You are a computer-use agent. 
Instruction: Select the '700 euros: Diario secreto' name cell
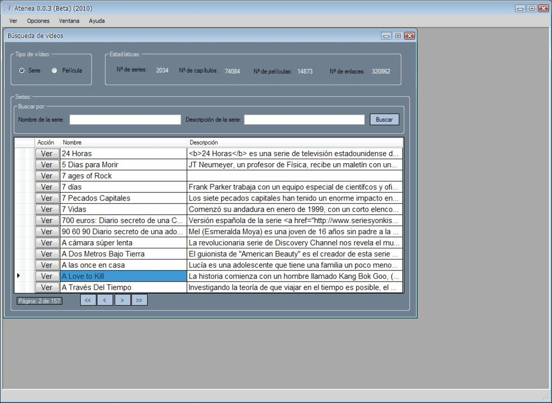[x=123, y=221]
